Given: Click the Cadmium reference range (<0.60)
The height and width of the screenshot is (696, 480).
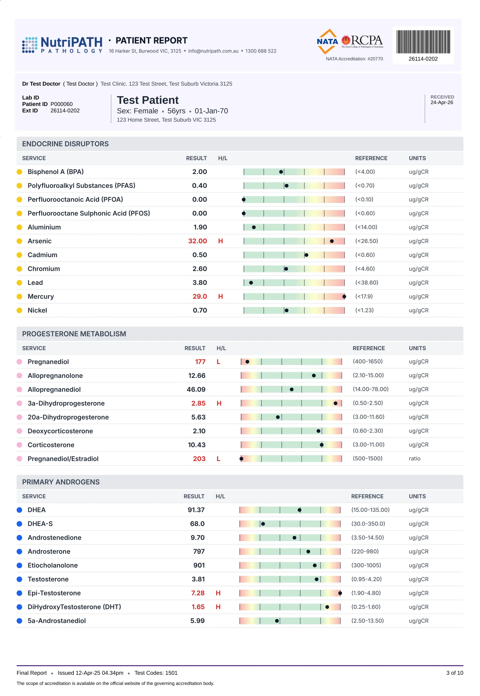Looking at the screenshot, I should point(365,255).
